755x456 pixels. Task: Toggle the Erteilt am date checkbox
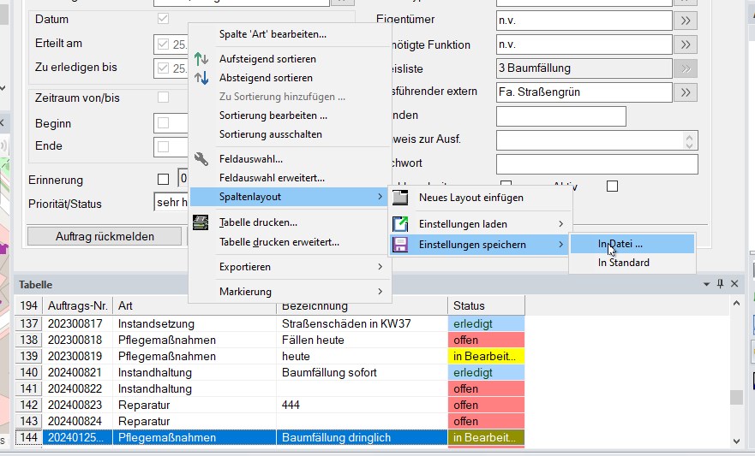[163, 44]
